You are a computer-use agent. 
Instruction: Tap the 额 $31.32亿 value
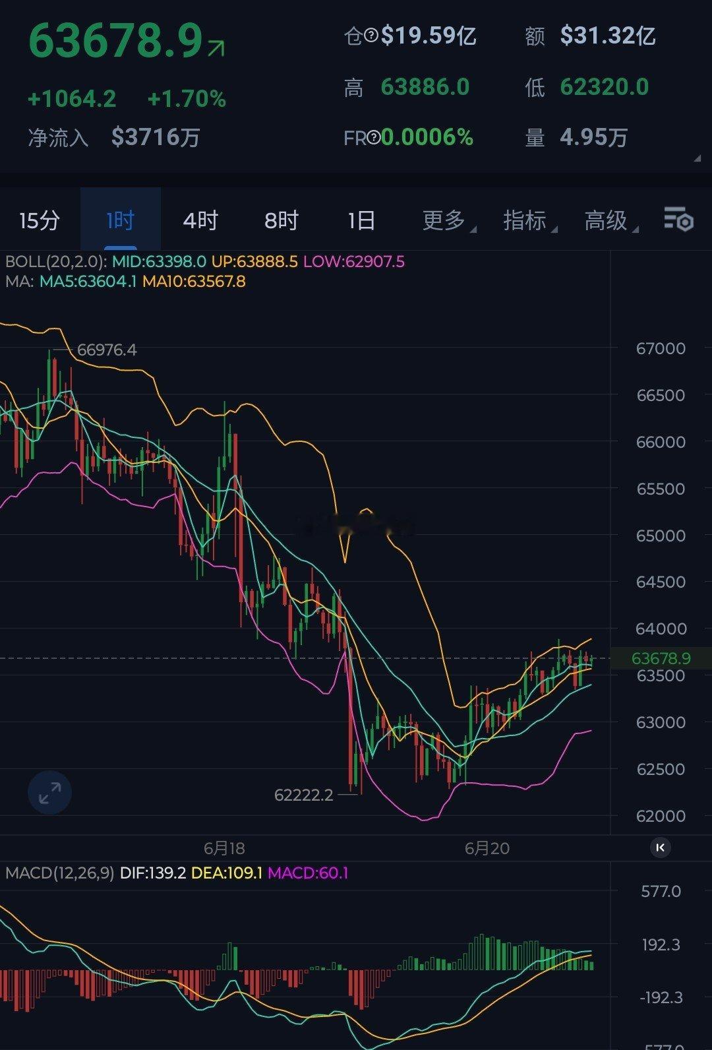tap(608, 36)
